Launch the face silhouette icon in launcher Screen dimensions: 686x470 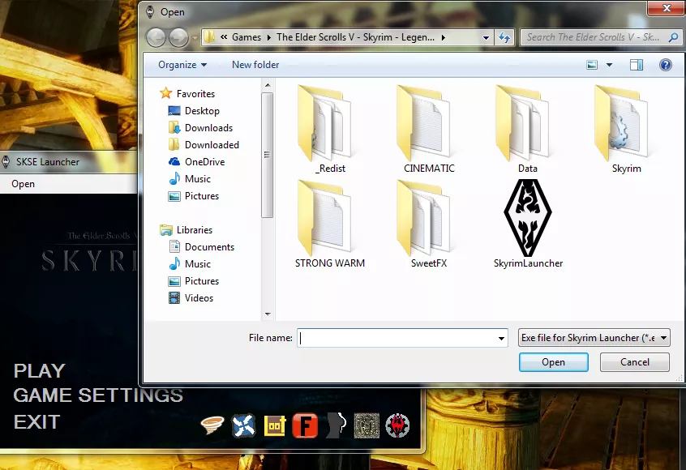[x=336, y=425]
